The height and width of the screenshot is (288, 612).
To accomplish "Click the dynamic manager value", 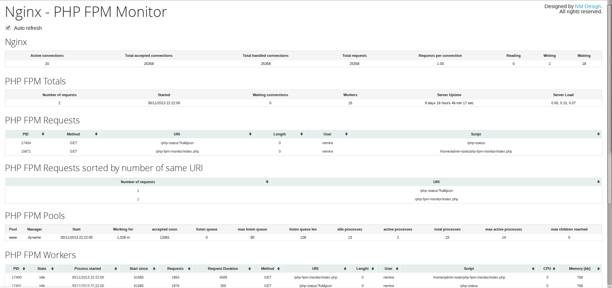I will (x=34, y=237).
